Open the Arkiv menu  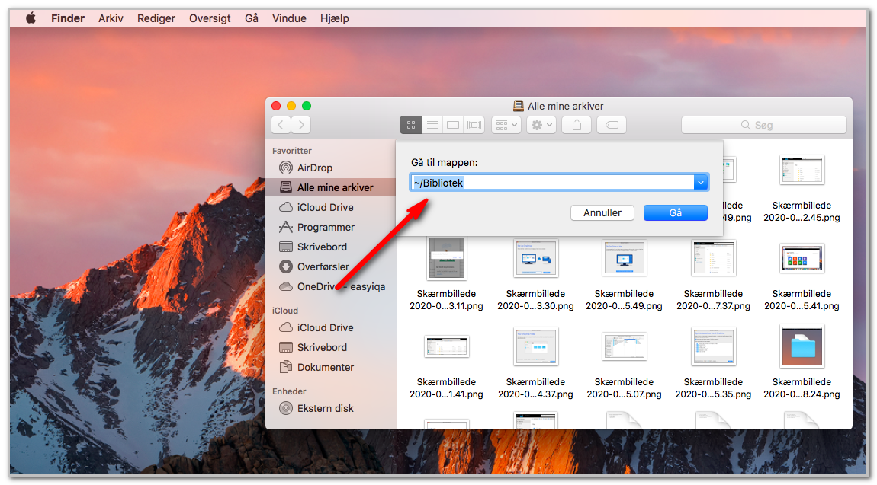point(111,18)
